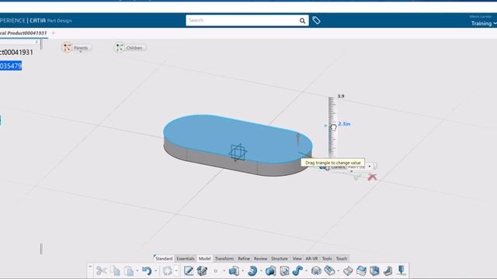This screenshot has width=497, height=279.
Task: Open the Paste options dropdown arrow
Action: (137, 271)
